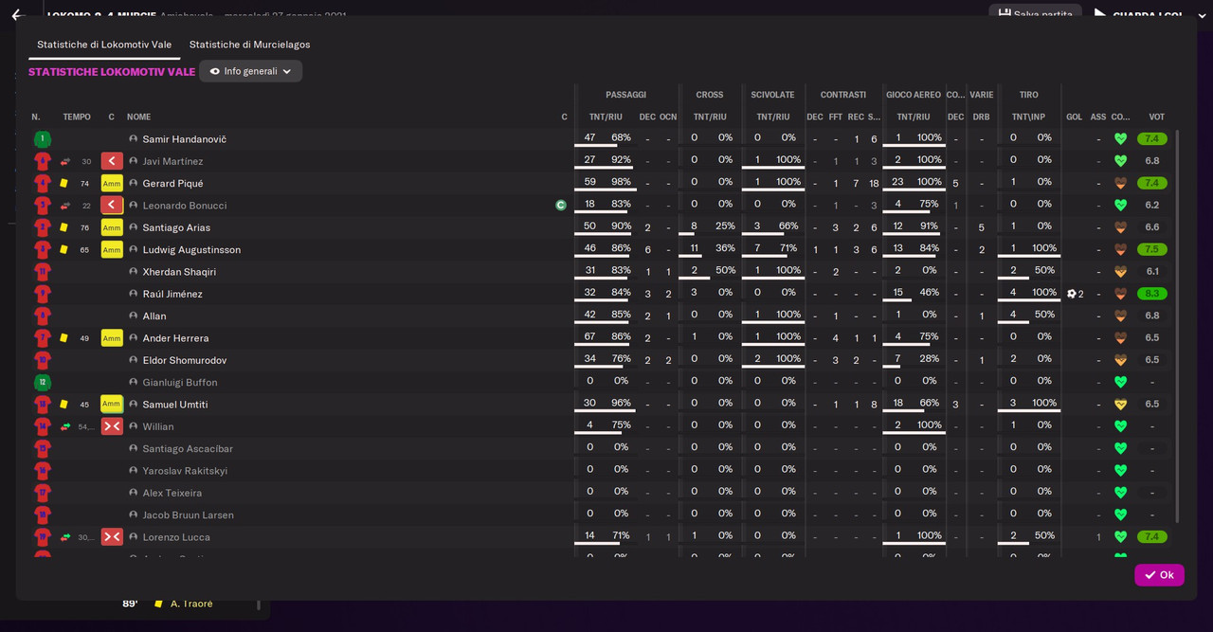
Task: Click the condition heart in Xherdan Shaqiri's row
Action: pyautogui.click(x=1120, y=272)
